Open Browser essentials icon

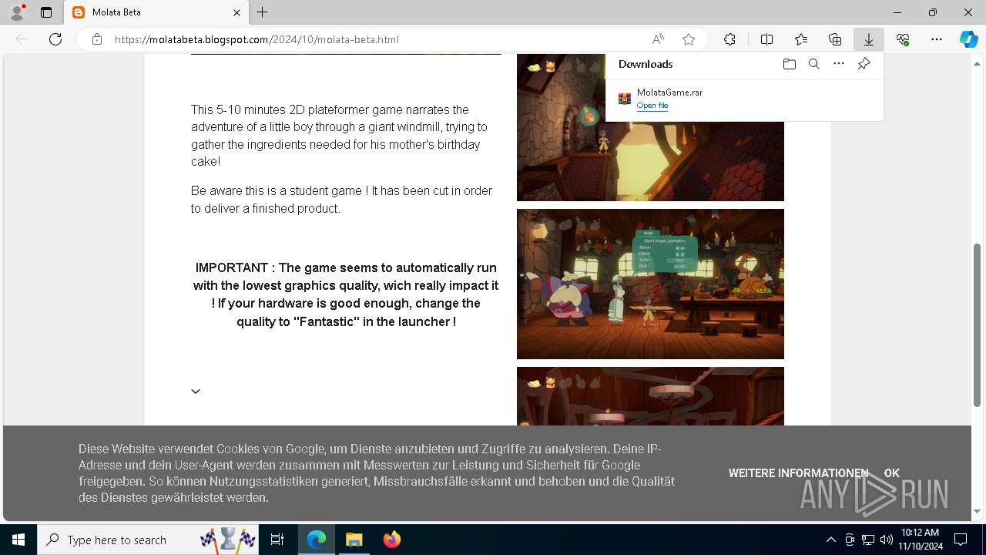click(903, 39)
